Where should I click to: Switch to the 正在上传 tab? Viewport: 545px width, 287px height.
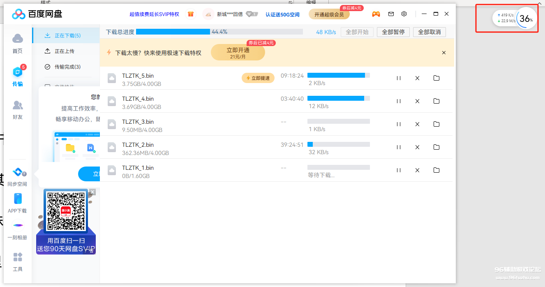pos(66,51)
